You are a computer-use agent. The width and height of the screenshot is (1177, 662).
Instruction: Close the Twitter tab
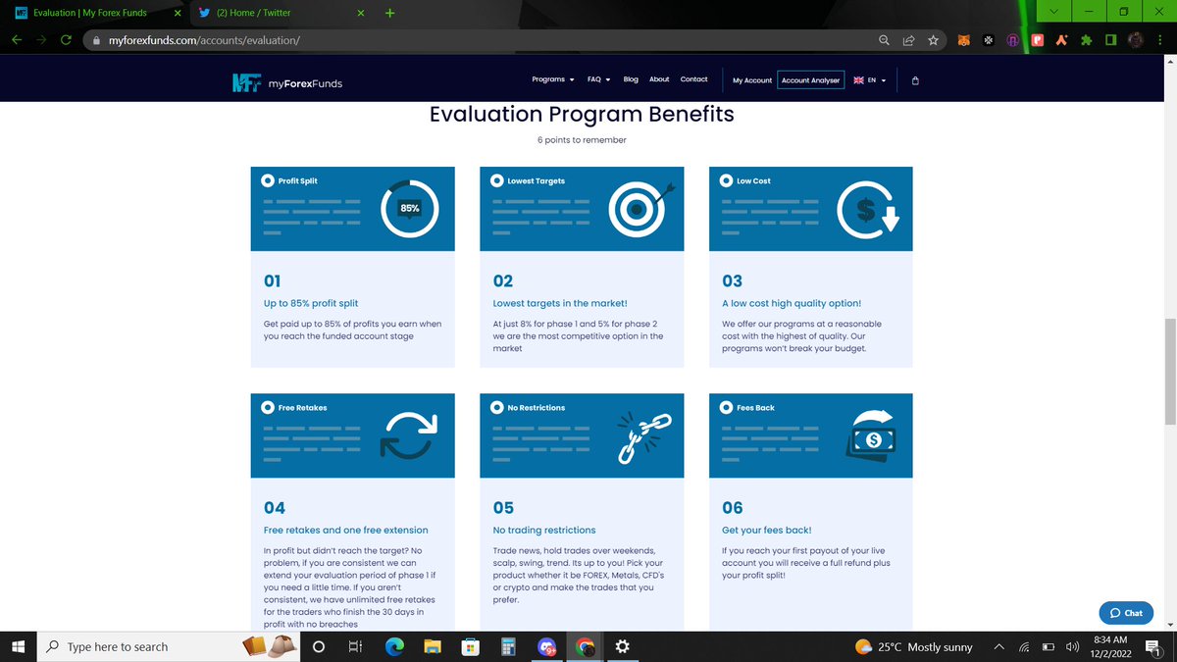point(361,13)
